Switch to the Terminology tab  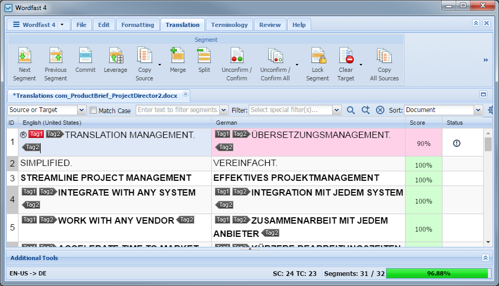tap(229, 24)
